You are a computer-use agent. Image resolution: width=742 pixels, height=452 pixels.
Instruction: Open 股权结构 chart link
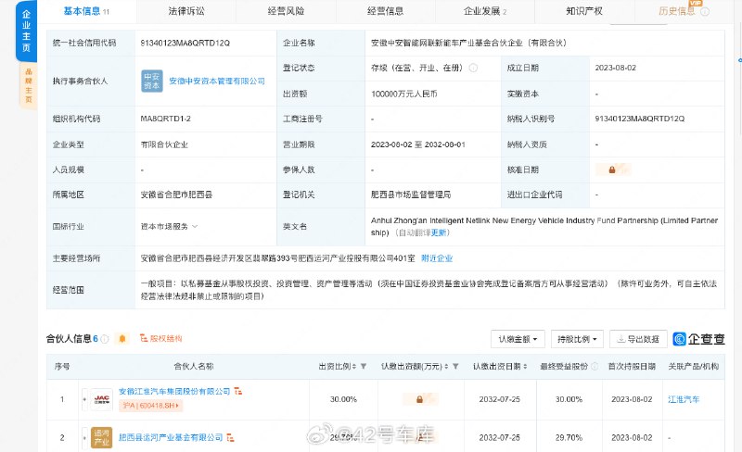(x=160, y=338)
